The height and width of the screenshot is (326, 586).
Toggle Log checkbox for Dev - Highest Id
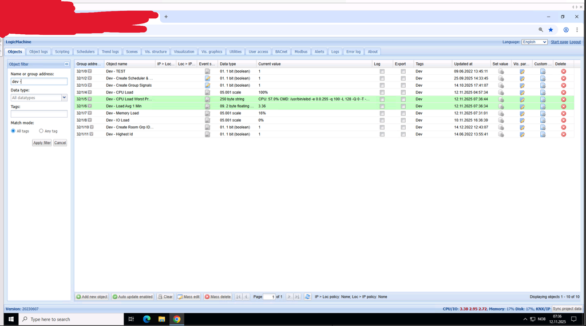click(x=382, y=134)
